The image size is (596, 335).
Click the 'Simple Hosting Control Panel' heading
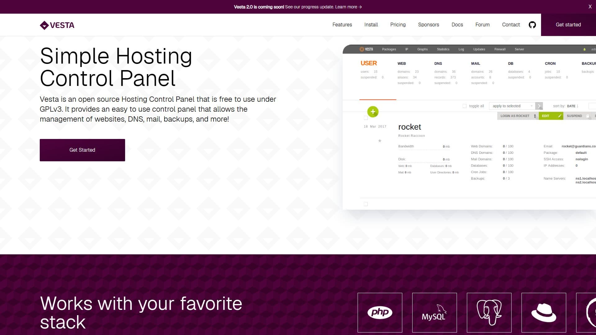pos(116,67)
